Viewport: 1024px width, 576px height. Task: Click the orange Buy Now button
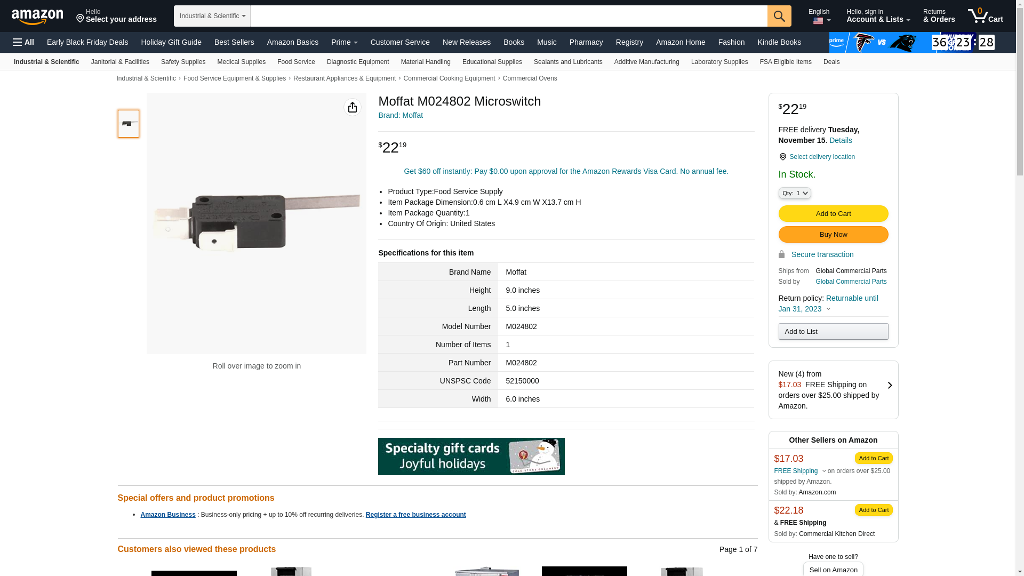coord(833,235)
